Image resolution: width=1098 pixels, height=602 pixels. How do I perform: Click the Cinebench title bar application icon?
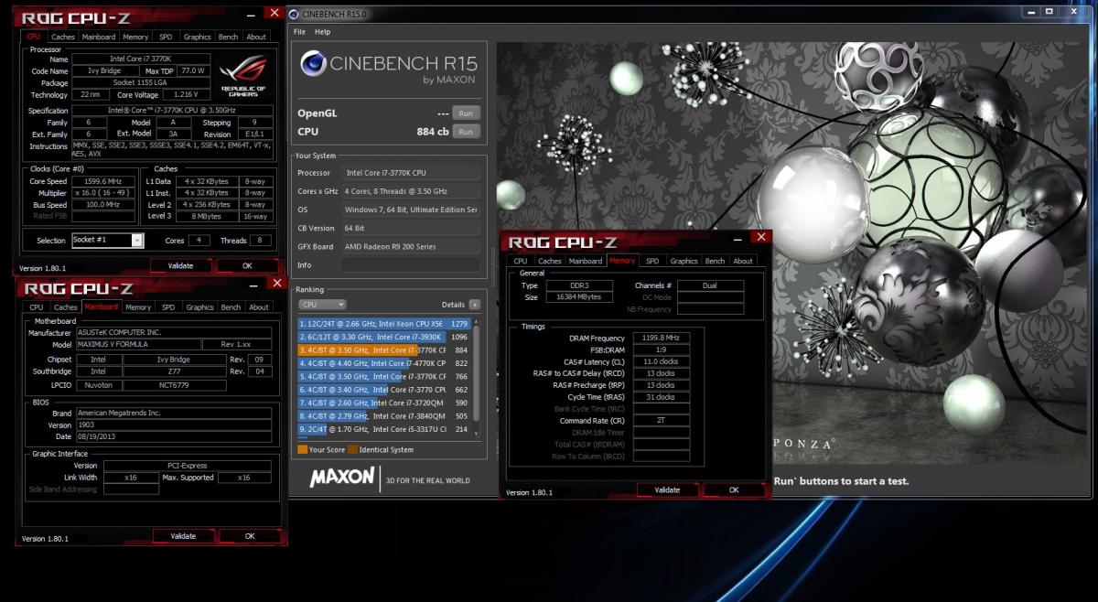point(294,13)
